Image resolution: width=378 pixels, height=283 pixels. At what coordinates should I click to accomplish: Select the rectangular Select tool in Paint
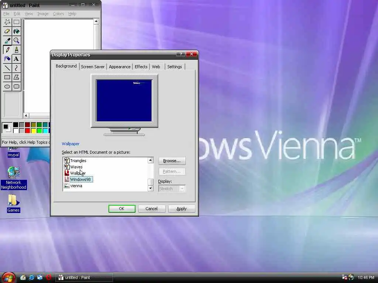pos(16,22)
